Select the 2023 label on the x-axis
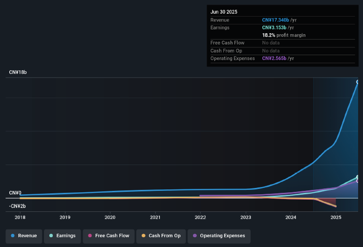Image resolution: width=363 pixels, height=247 pixels. point(246,217)
